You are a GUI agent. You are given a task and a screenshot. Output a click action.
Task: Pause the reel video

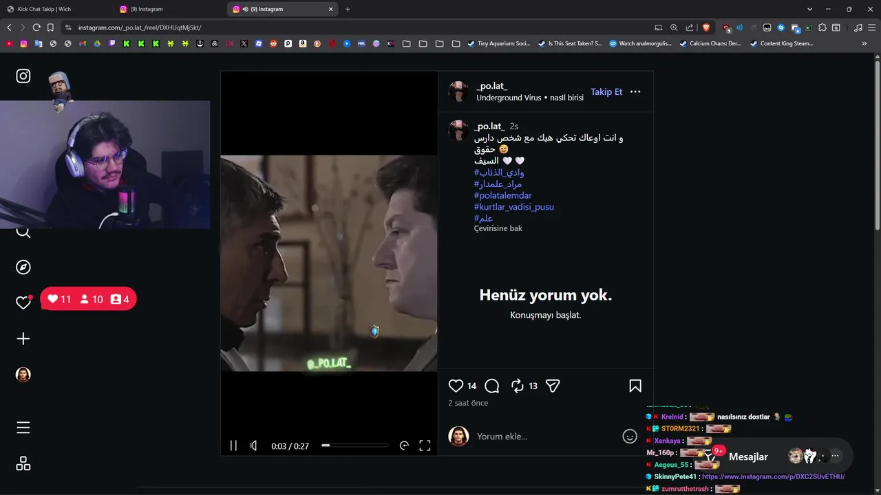click(x=233, y=445)
